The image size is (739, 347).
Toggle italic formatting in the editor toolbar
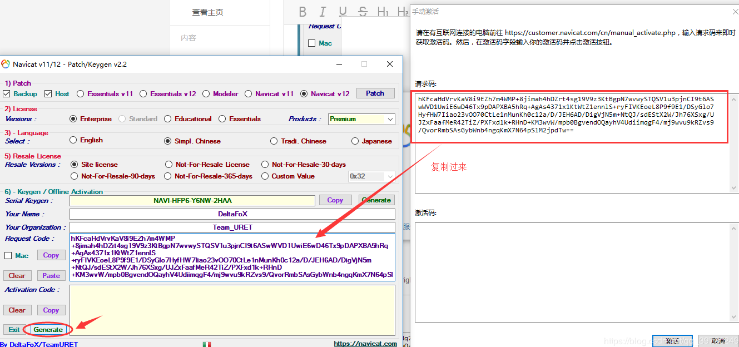pyautogui.click(x=323, y=12)
